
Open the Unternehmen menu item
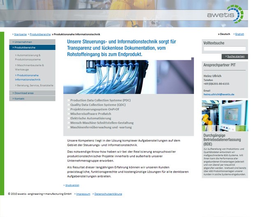23,42
